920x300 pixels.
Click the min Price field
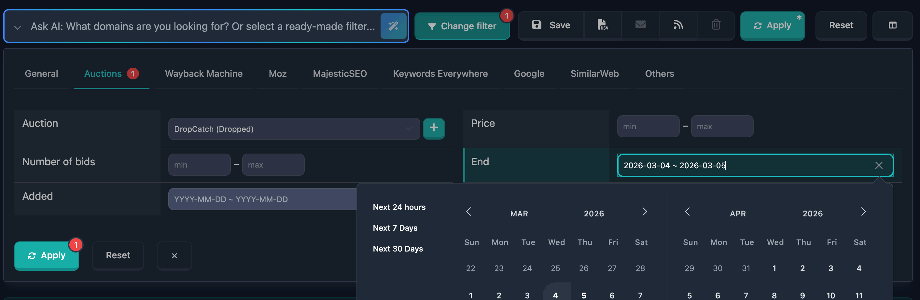click(x=648, y=126)
